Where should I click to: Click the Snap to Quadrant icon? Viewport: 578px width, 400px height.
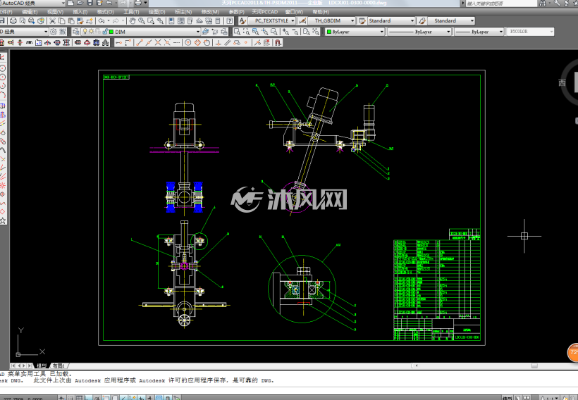tap(197, 43)
